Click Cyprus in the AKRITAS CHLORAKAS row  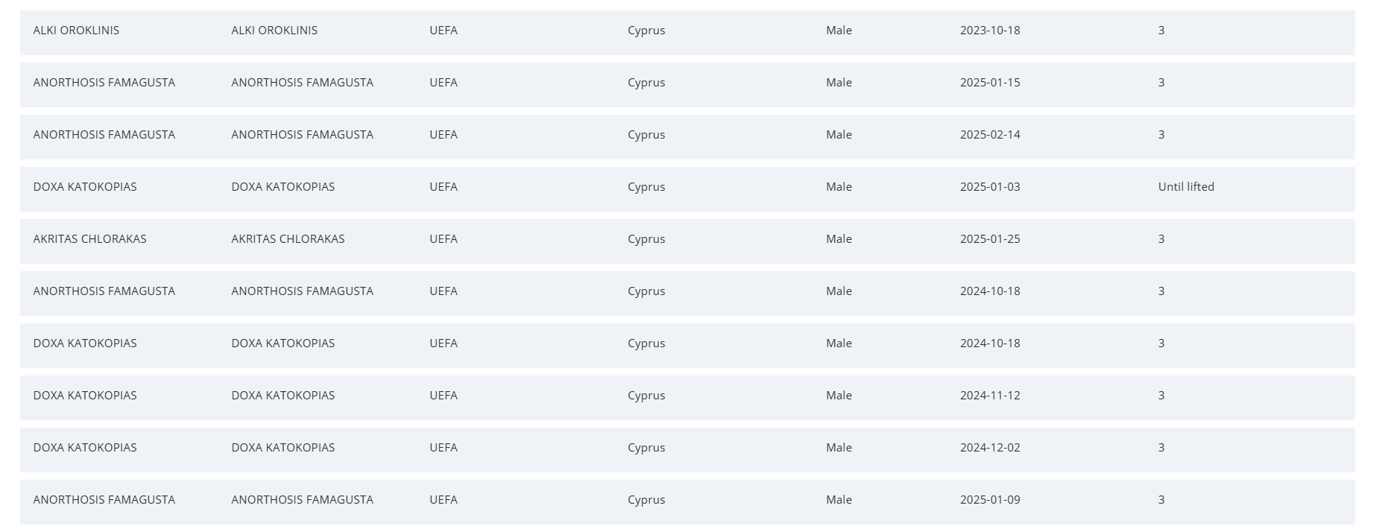pyautogui.click(x=646, y=239)
